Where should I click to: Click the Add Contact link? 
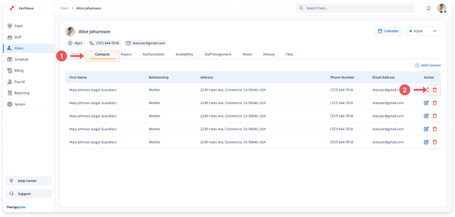click(428, 65)
